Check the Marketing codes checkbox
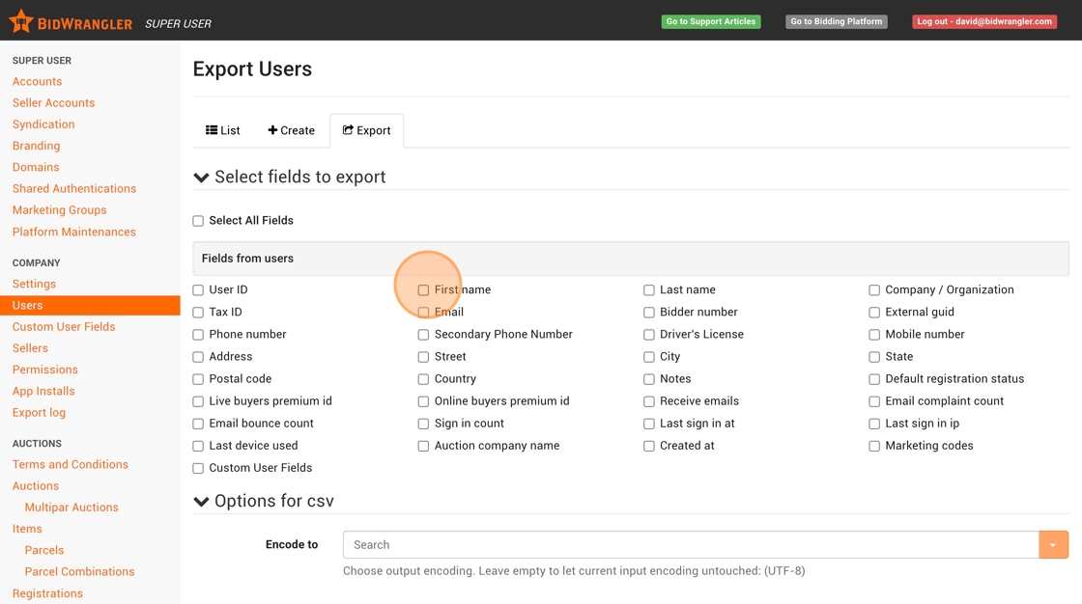This screenshot has width=1082, height=604. click(x=874, y=447)
